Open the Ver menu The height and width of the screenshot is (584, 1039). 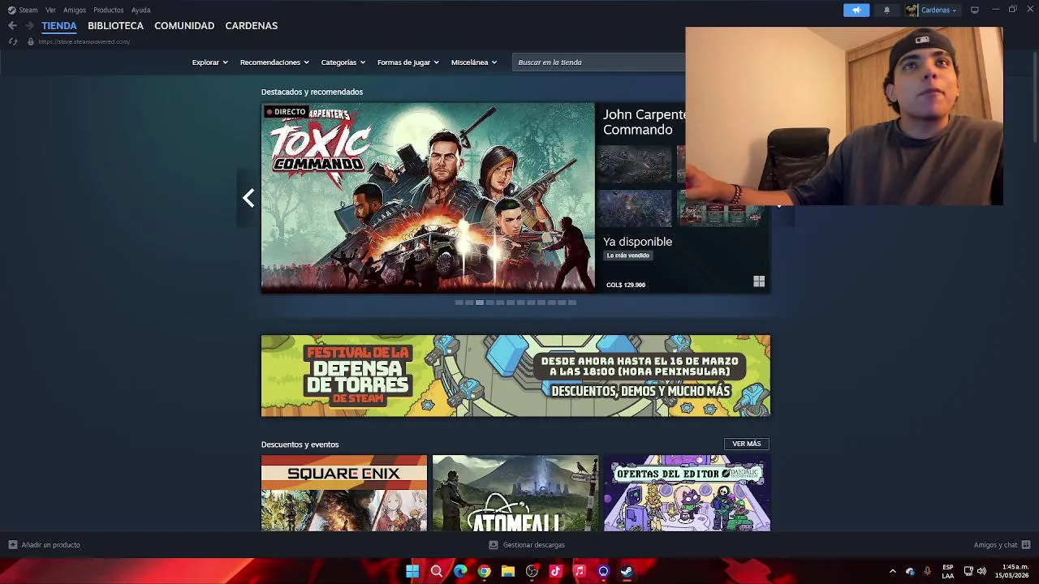pos(50,10)
